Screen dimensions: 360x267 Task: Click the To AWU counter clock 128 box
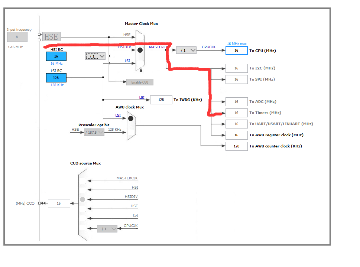point(237,146)
